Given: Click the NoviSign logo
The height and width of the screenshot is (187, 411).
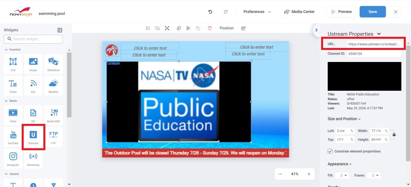Looking at the screenshot, I should (x=21, y=12).
